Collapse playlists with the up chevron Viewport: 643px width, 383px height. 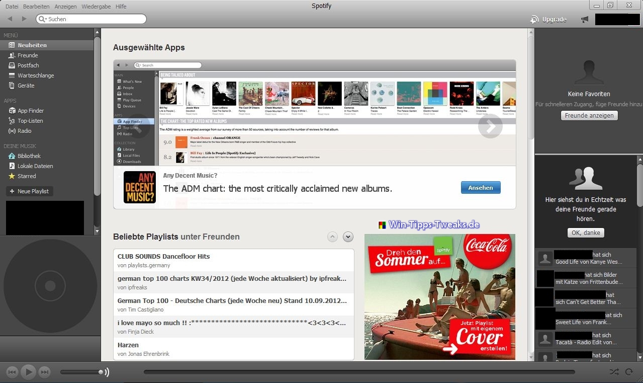coord(332,237)
